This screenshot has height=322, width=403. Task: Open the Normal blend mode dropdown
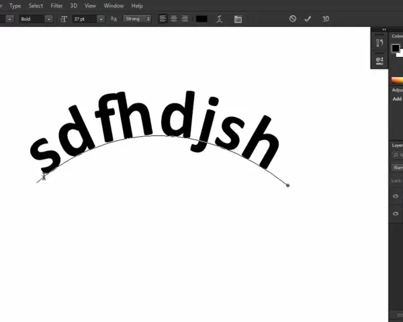click(398, 168)
